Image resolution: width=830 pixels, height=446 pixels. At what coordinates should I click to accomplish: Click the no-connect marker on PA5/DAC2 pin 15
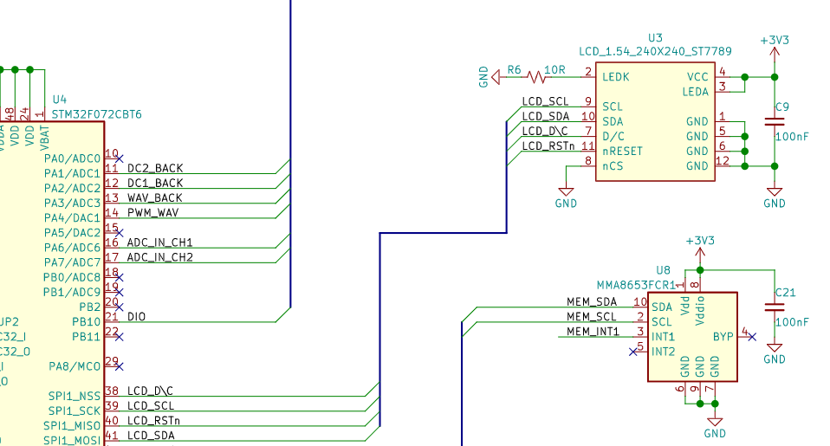(x=119, y=233)
